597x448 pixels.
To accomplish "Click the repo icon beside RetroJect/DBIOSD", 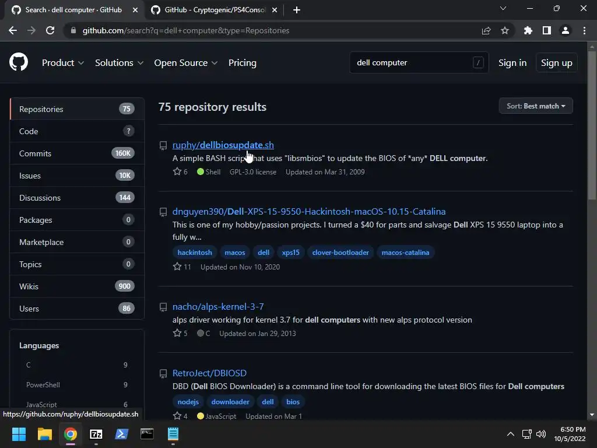I will (163, 374).
